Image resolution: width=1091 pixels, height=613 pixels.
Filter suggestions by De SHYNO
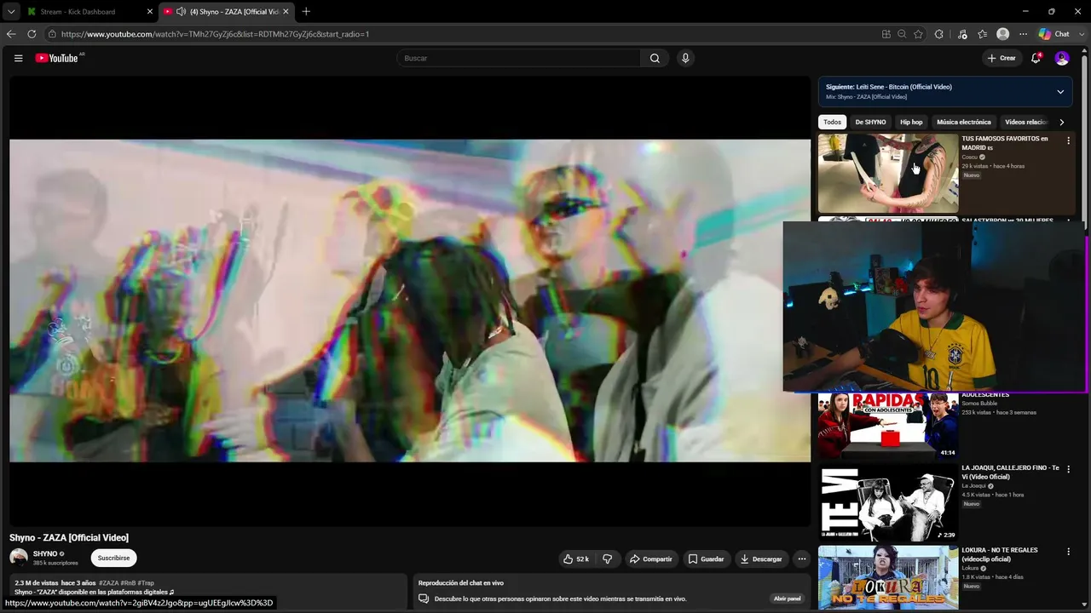click(870, 122)
